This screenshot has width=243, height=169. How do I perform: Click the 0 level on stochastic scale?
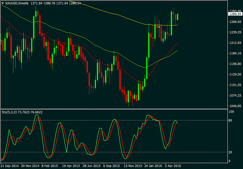pyautogui.click(x=229, y=161)
